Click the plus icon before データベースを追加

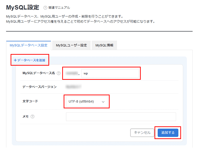coord(15,60)
